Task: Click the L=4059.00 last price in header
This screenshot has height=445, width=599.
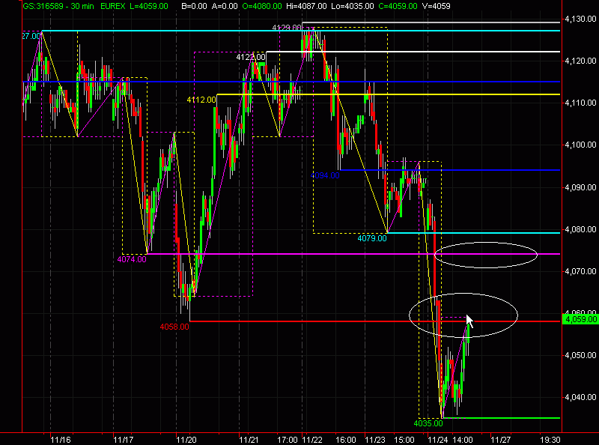Action: [x=149, y=6]
